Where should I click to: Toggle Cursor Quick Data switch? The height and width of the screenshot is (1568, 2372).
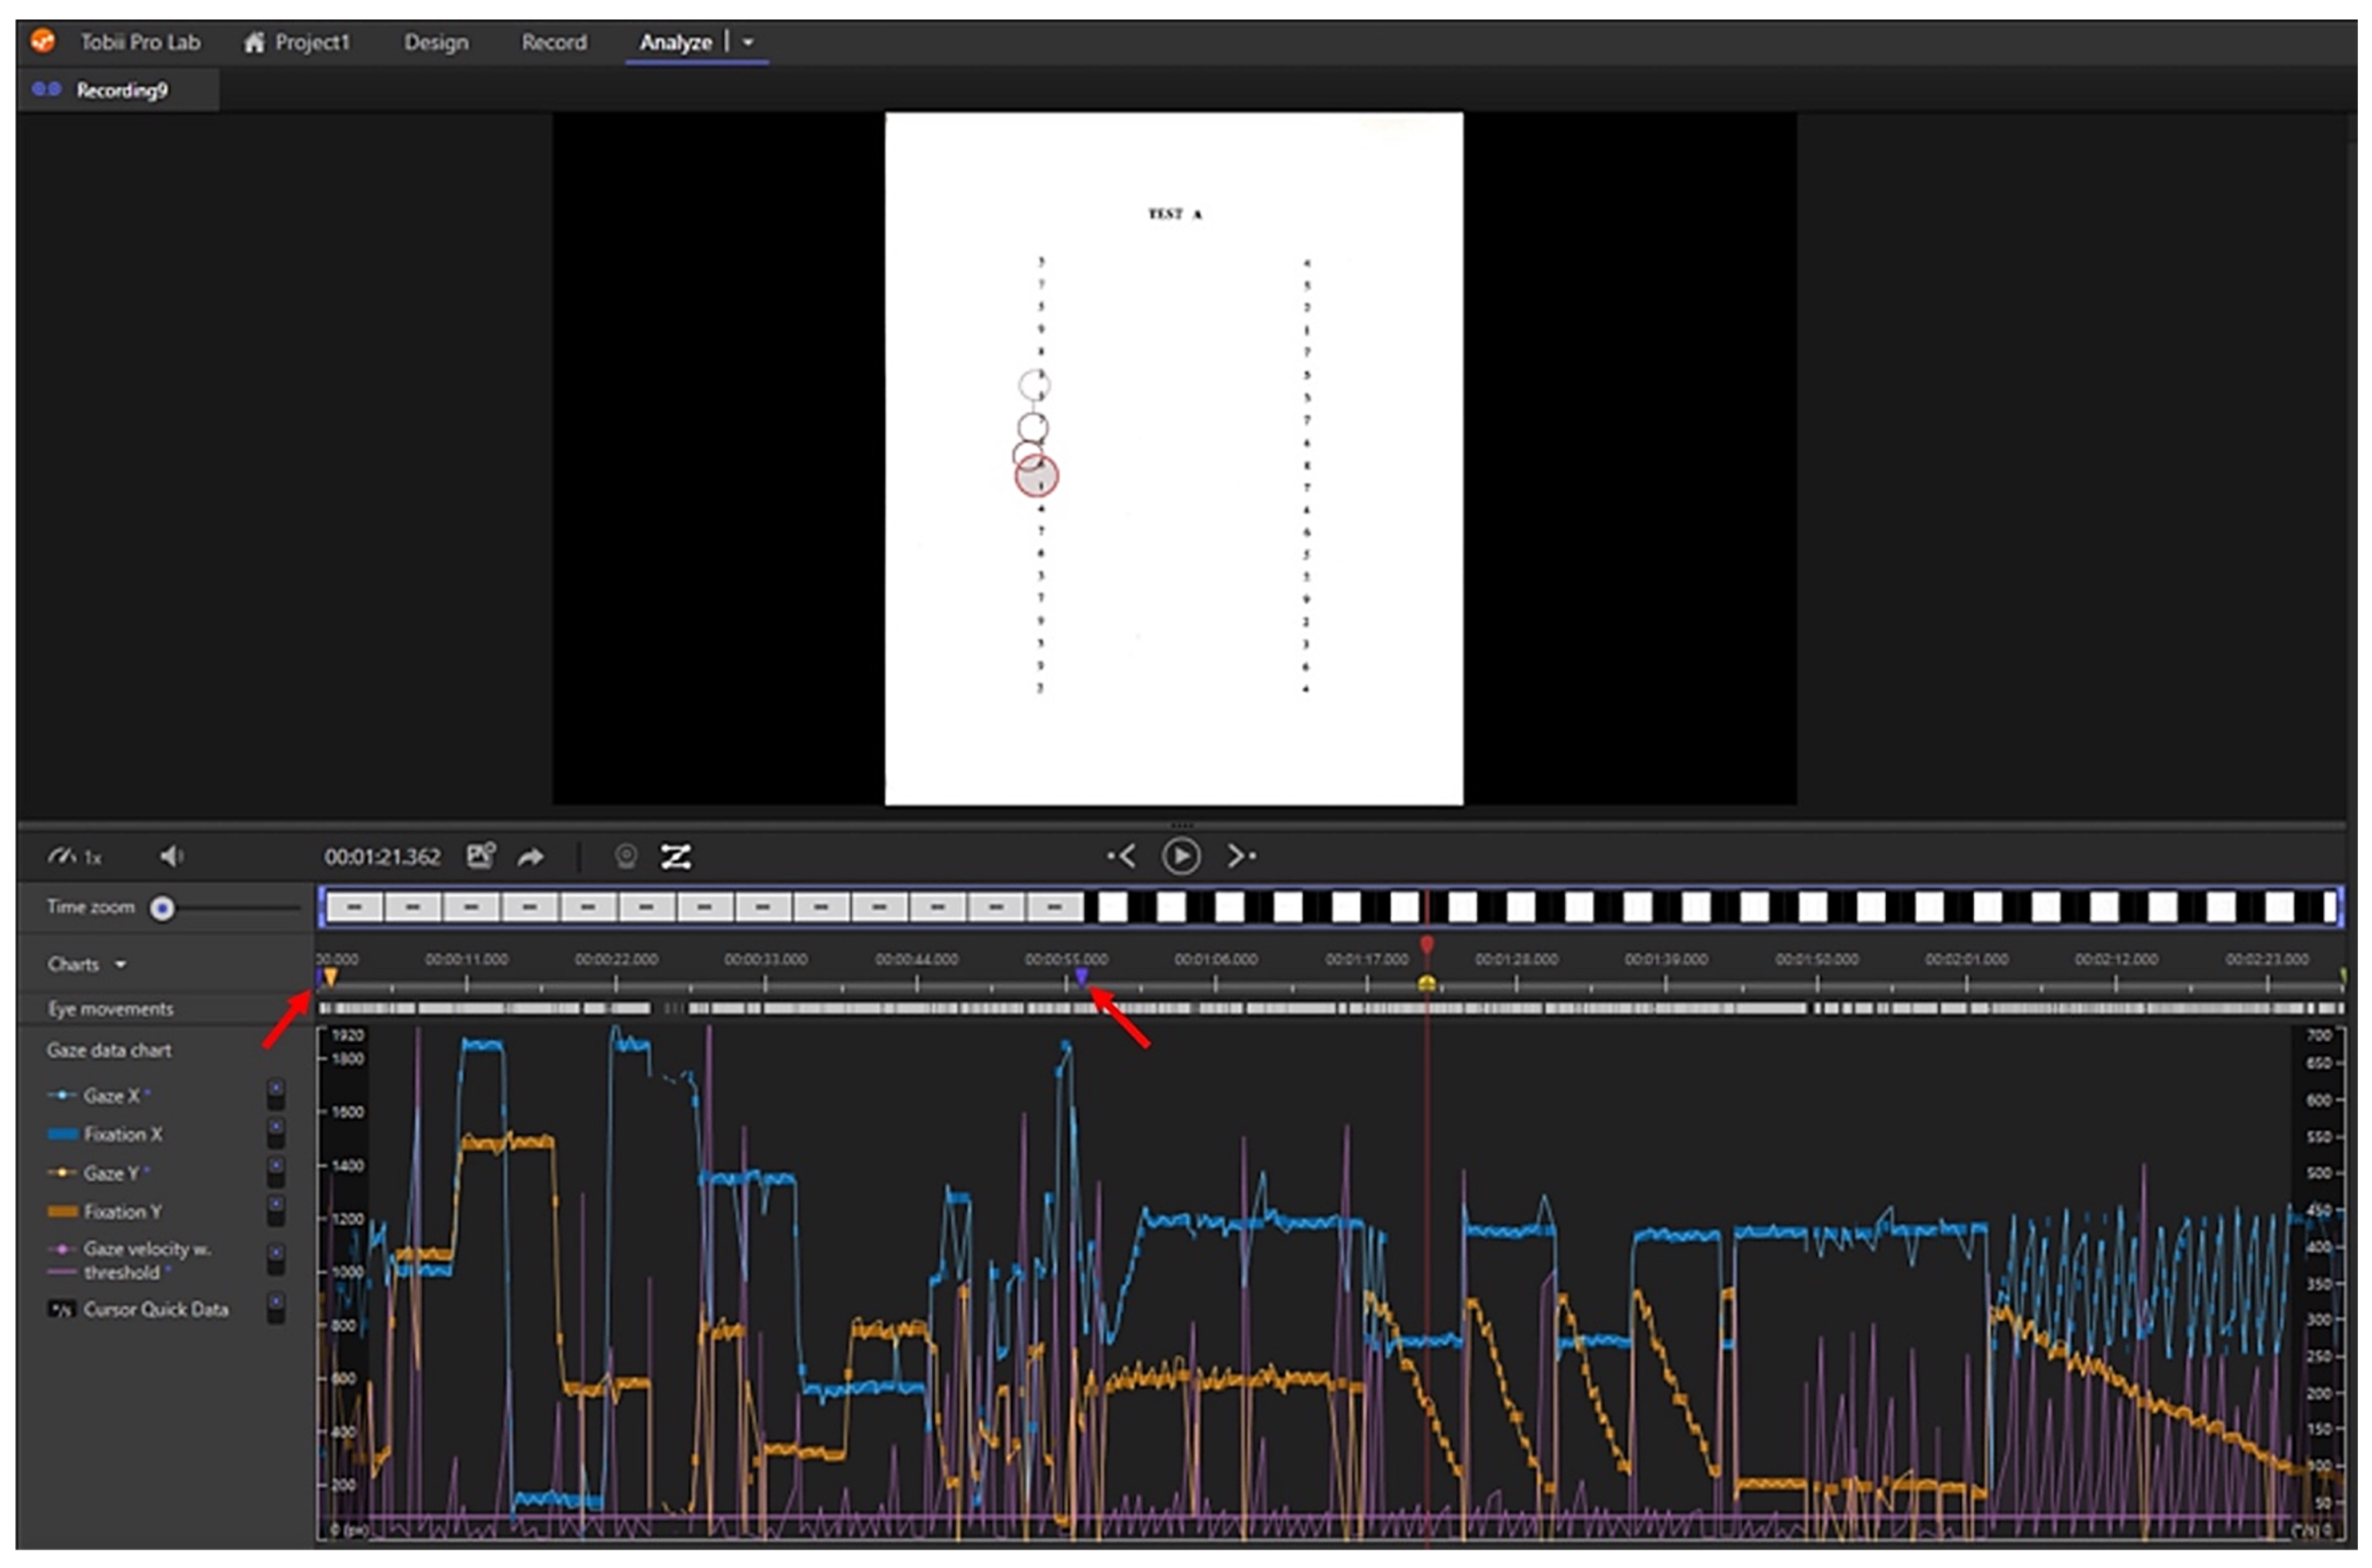[276, 1309]
